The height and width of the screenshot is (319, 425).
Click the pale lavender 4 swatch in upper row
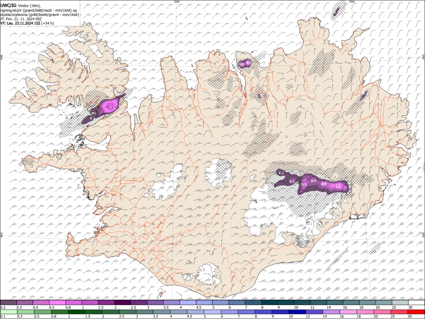click(x=188, y=302)
